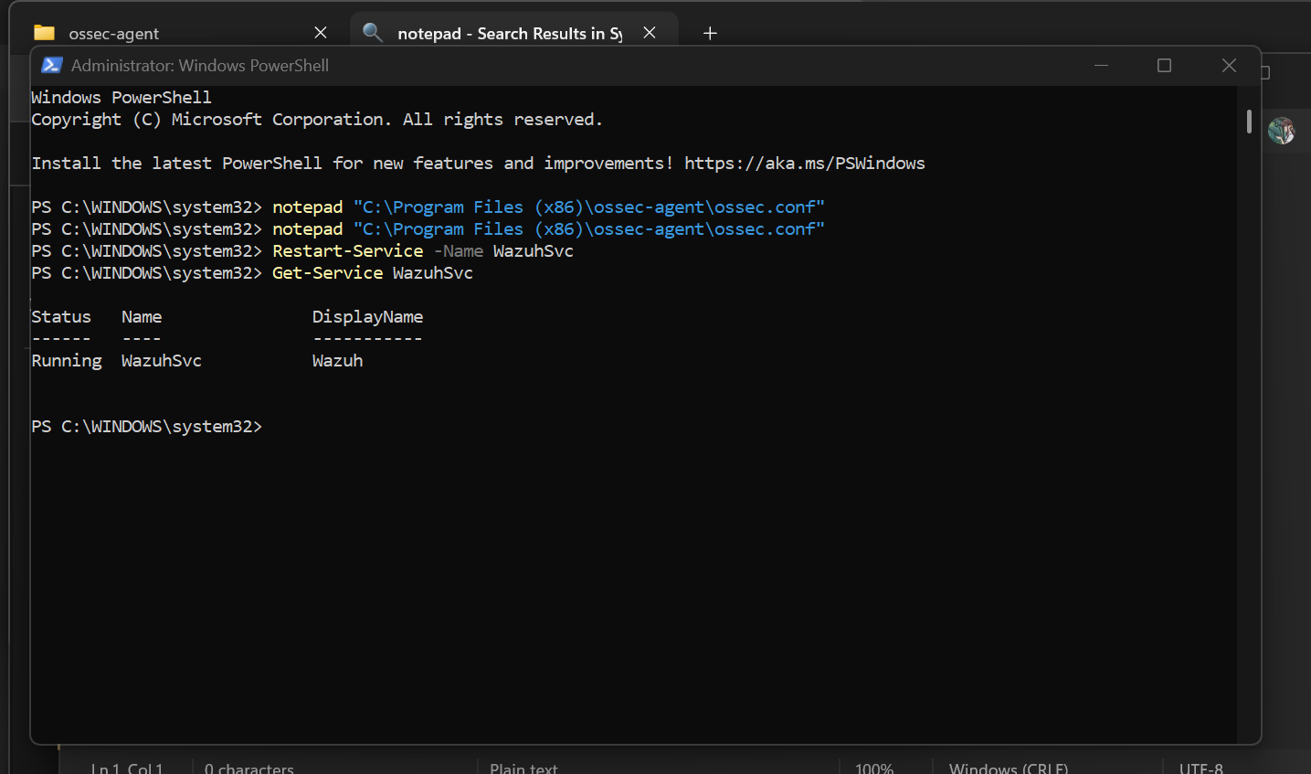1311x774 pixels.
Task: Click the WazuhSvc name in results table
Action: pos(161,361)
